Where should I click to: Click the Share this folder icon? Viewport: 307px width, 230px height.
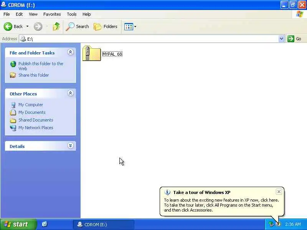pyautogui.click(x=13, y=75)
